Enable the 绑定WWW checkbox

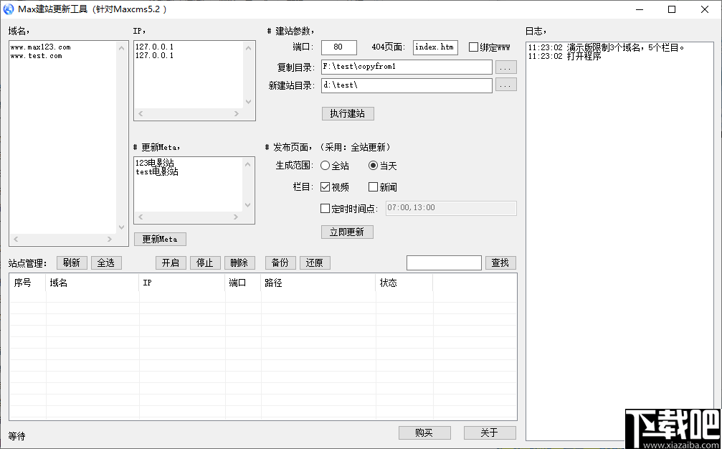(472, 47)
